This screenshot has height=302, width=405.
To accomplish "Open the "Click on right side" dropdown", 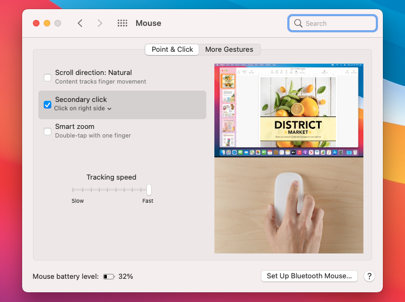I will (83, 108).
